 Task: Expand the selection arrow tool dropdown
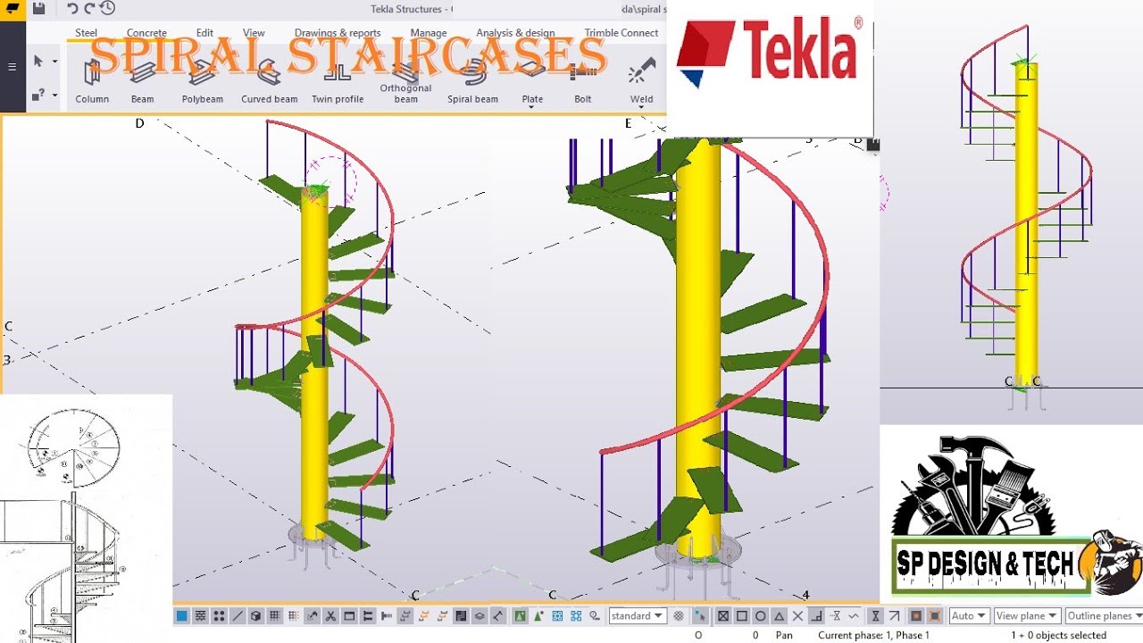tap(54, 62)
